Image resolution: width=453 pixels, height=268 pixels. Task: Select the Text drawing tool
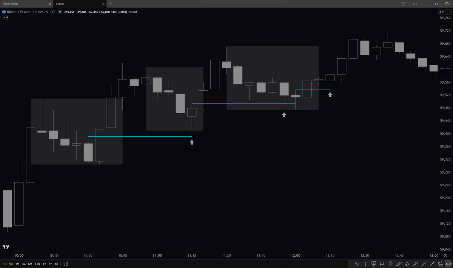tap(365, 264)
